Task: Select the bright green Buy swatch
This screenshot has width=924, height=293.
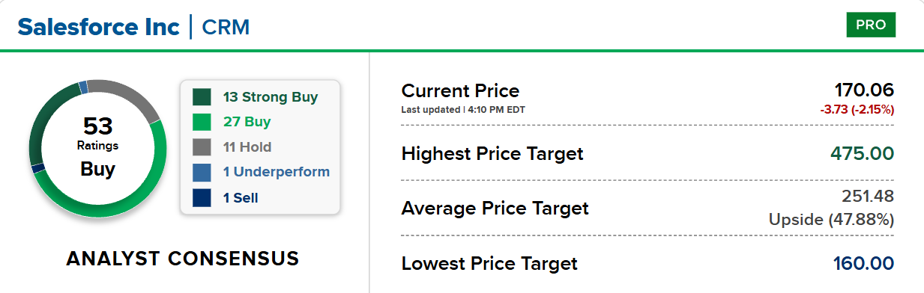Action: click(202, 122)
